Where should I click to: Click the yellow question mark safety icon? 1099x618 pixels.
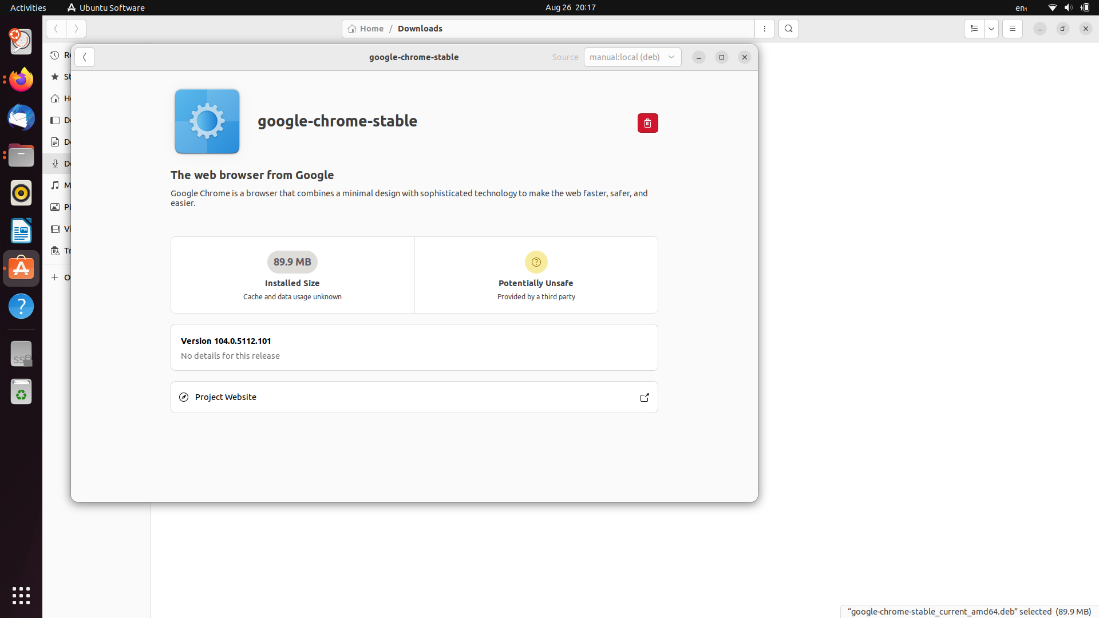pyautogui.click(x=536, y=262)
